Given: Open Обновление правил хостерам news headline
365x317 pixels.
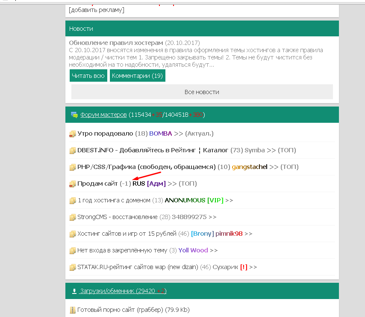Looking at the screenshot, I should pos(116,43).
